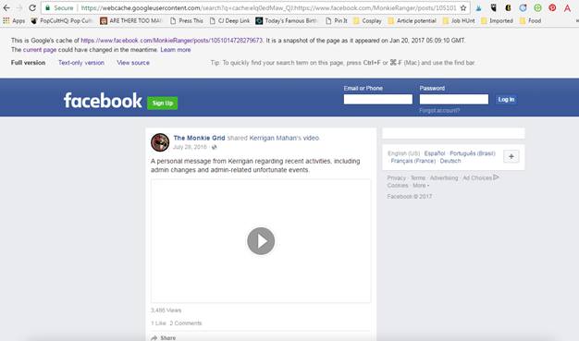This screenshot has width=579, height=341.
Task: Click the Learn more link
Action: pos(176,50)
